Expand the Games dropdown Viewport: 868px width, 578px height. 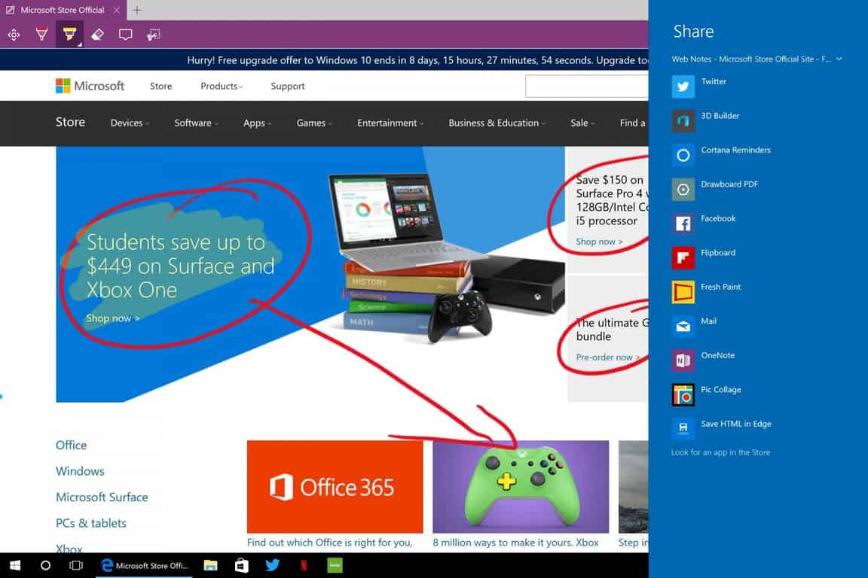pos(314,123)
